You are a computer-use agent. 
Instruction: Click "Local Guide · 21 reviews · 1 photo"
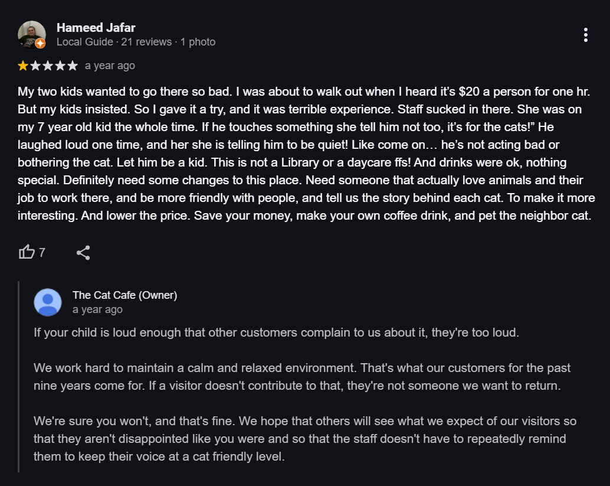pyautogui.click(x=136, y=42)
